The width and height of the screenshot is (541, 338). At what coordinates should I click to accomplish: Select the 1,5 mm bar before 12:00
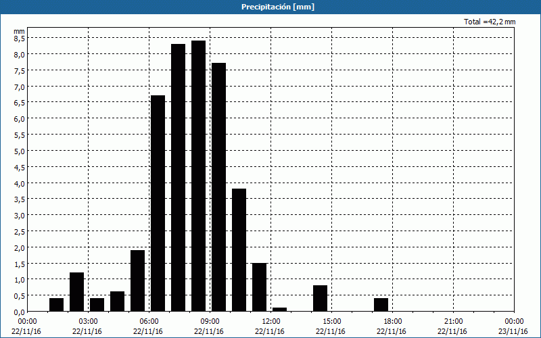click(260, 287)
